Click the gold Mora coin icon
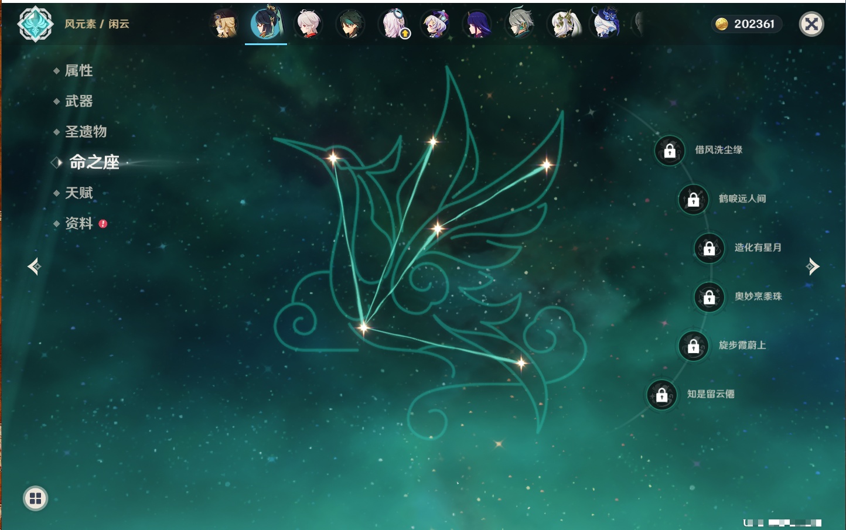Screen dimensions: 846x530 point(722,24)
